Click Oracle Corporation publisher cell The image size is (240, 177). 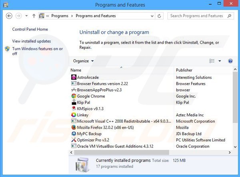click(x=192, y=146)
